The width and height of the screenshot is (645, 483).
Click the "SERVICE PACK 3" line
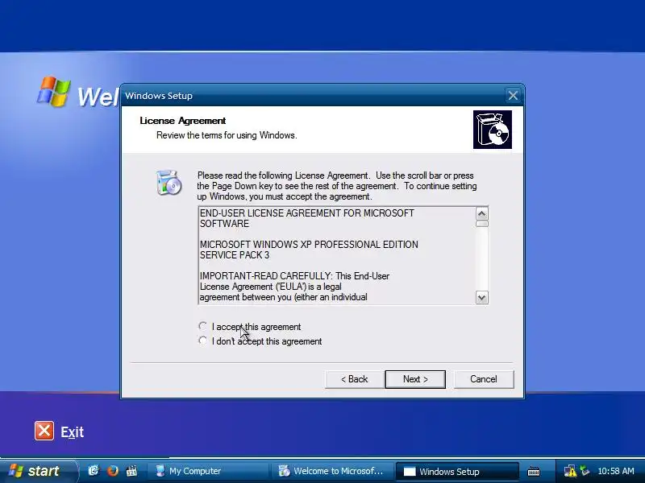(x=235, y=255)
